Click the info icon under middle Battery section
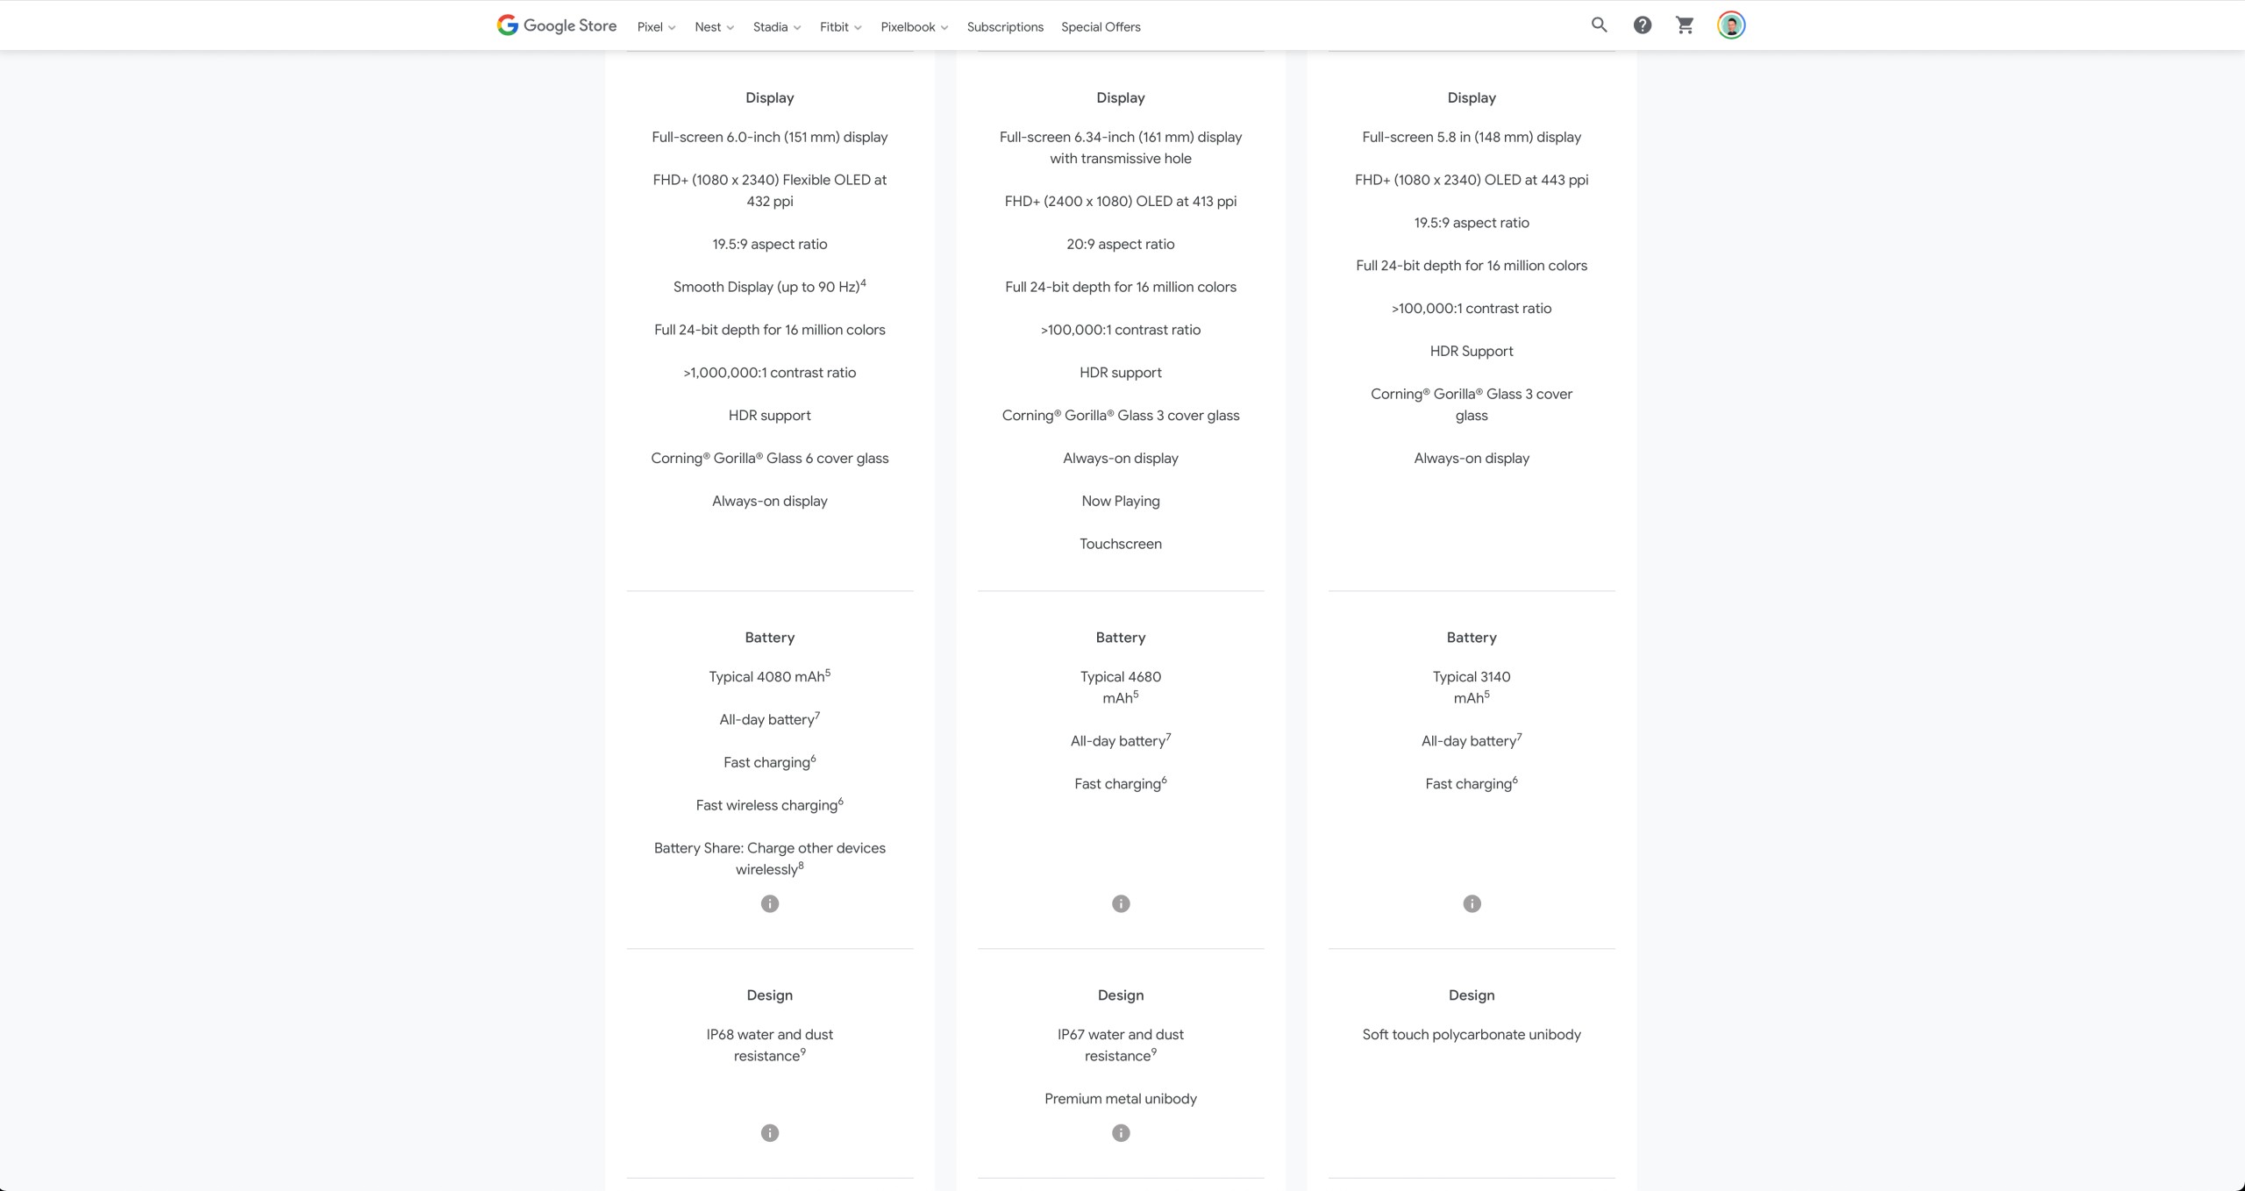 click(1121, 903)
